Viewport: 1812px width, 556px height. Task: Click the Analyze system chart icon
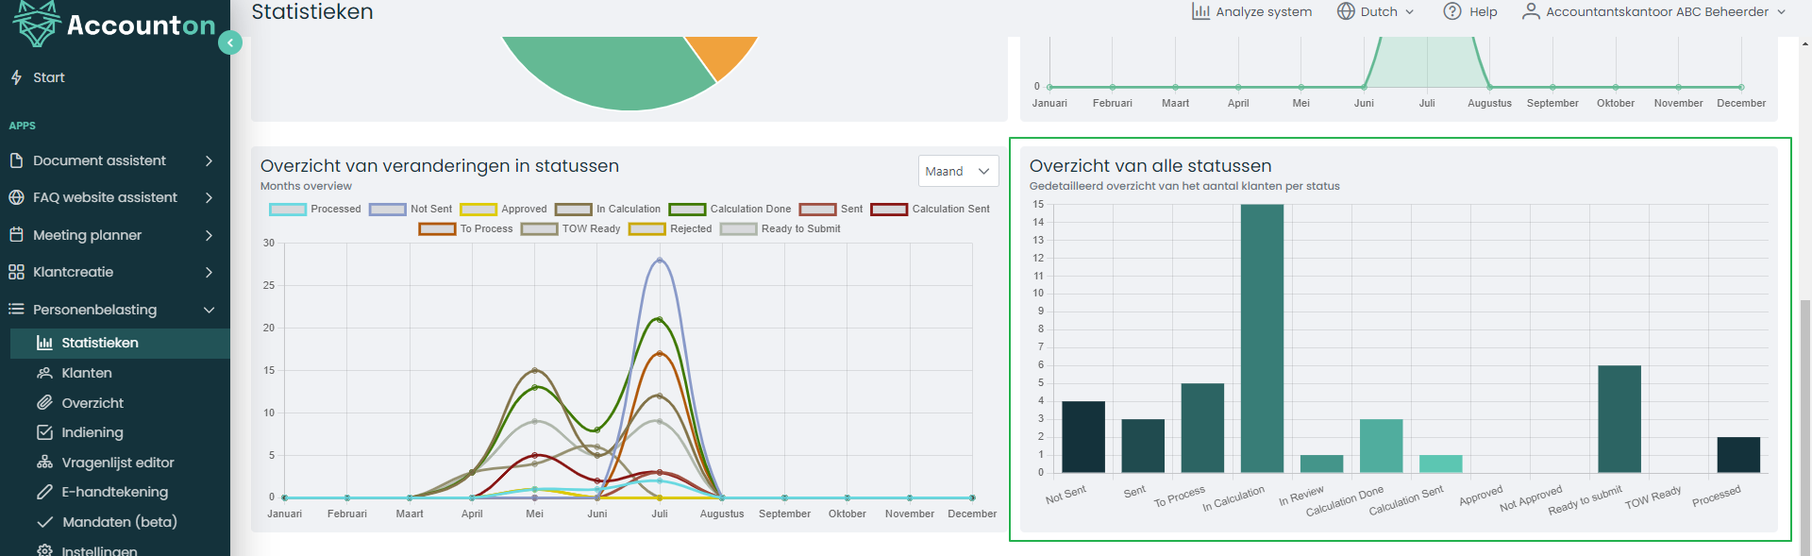(x=1200, y=11)
